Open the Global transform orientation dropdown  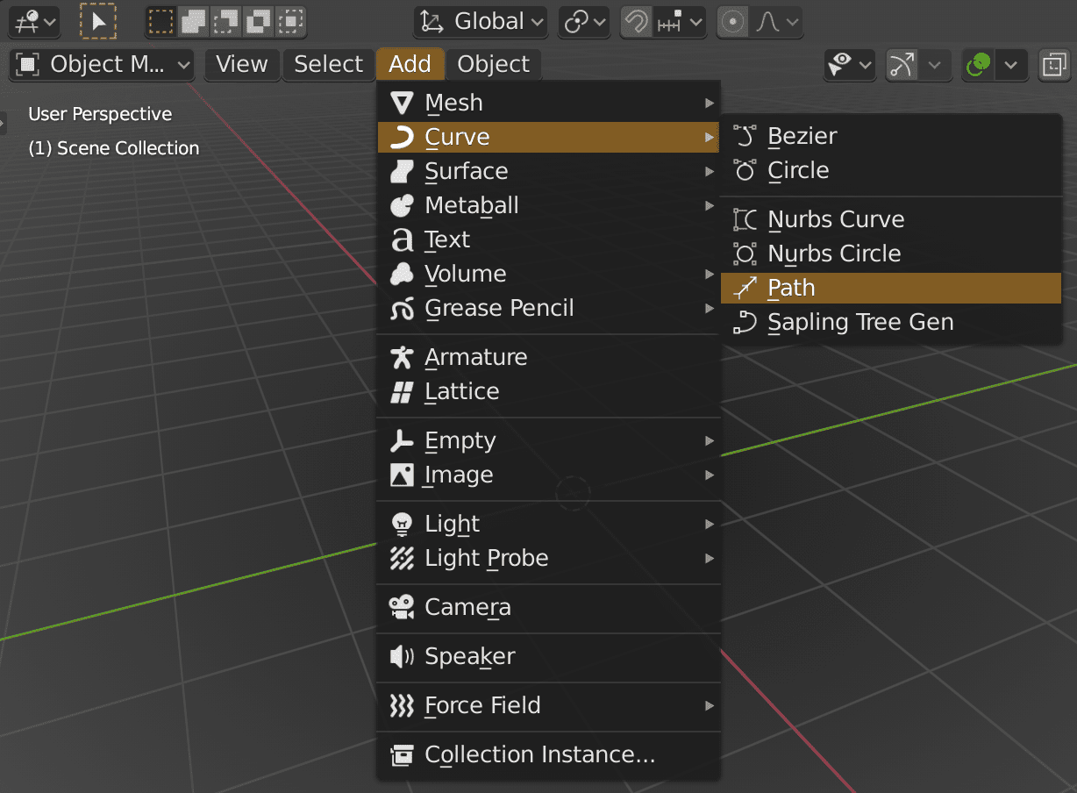pyautogui.click(x=480, y=22)
